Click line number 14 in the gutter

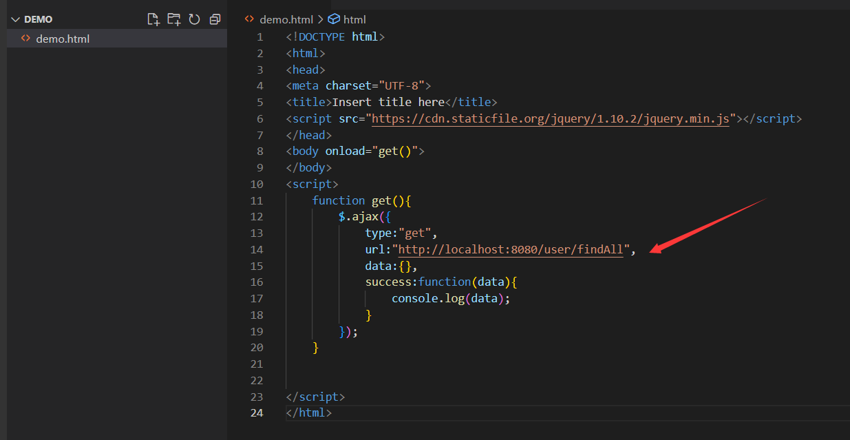tap(257, 249)
